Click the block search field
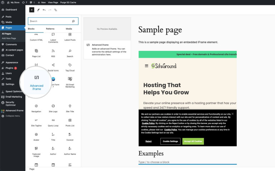The width and height of the screenshot is (275, 171). (53, 21)
